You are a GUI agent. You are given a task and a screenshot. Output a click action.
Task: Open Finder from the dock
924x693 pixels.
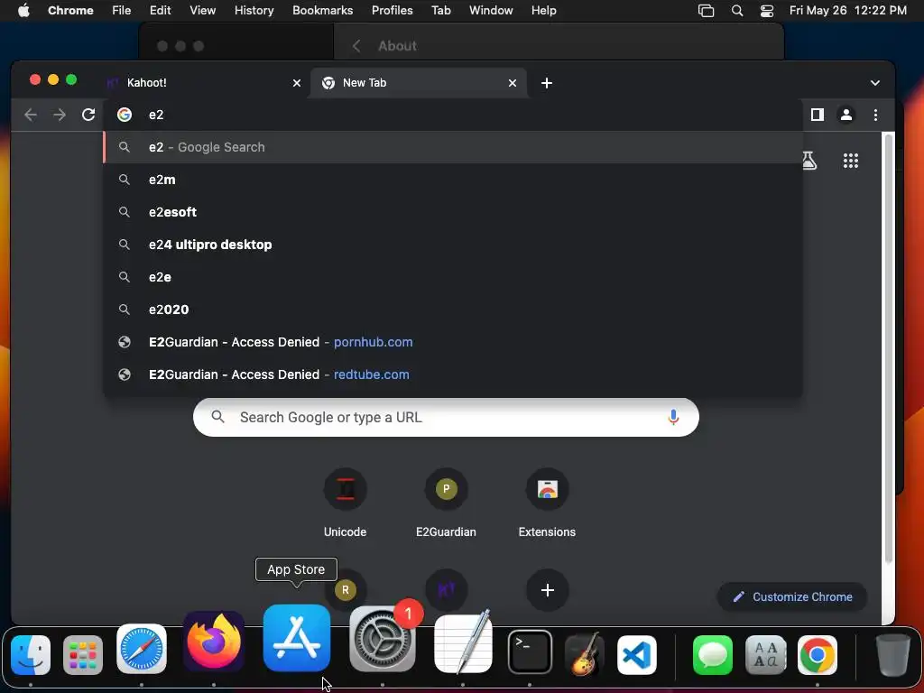coord(31,655)
